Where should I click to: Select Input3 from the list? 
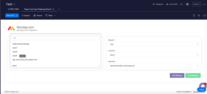pos(15,56)
